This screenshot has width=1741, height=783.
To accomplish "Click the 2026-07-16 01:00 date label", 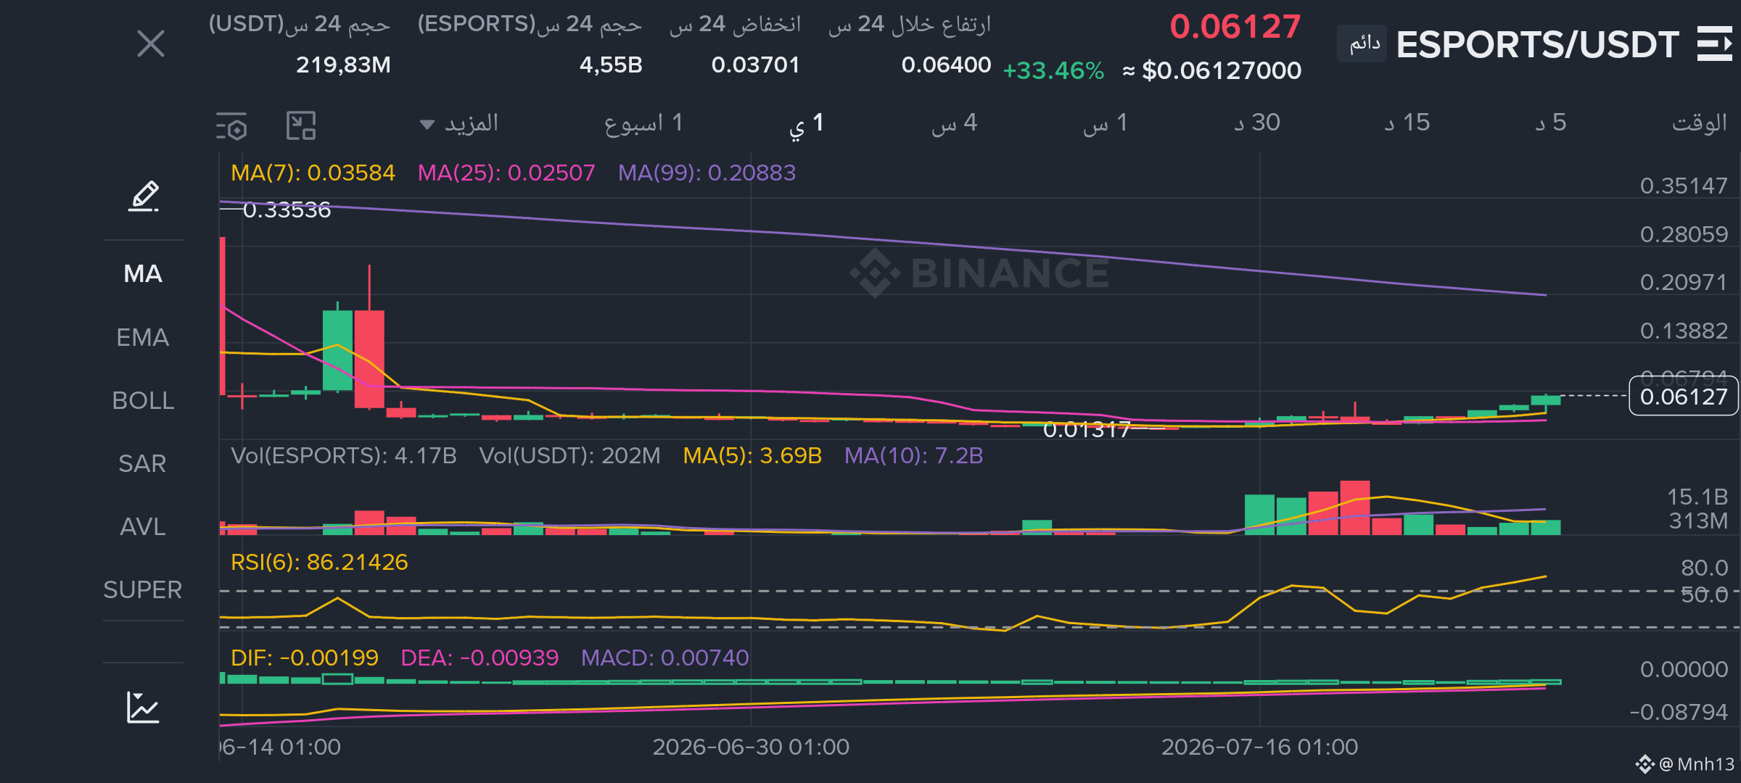I will pos(1259,747).
